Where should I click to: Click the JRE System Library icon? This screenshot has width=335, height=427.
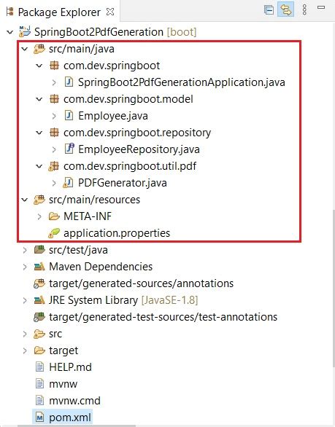[x=39, y=300]
